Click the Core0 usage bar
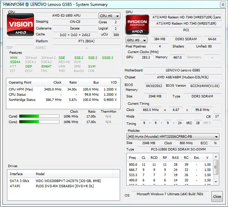Screen dimensions: 228x207 (39, 117)
